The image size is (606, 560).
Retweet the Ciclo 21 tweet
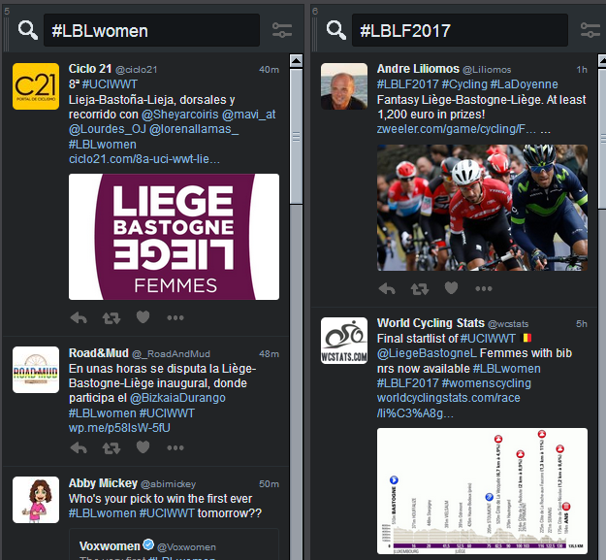tap(112, 318)
